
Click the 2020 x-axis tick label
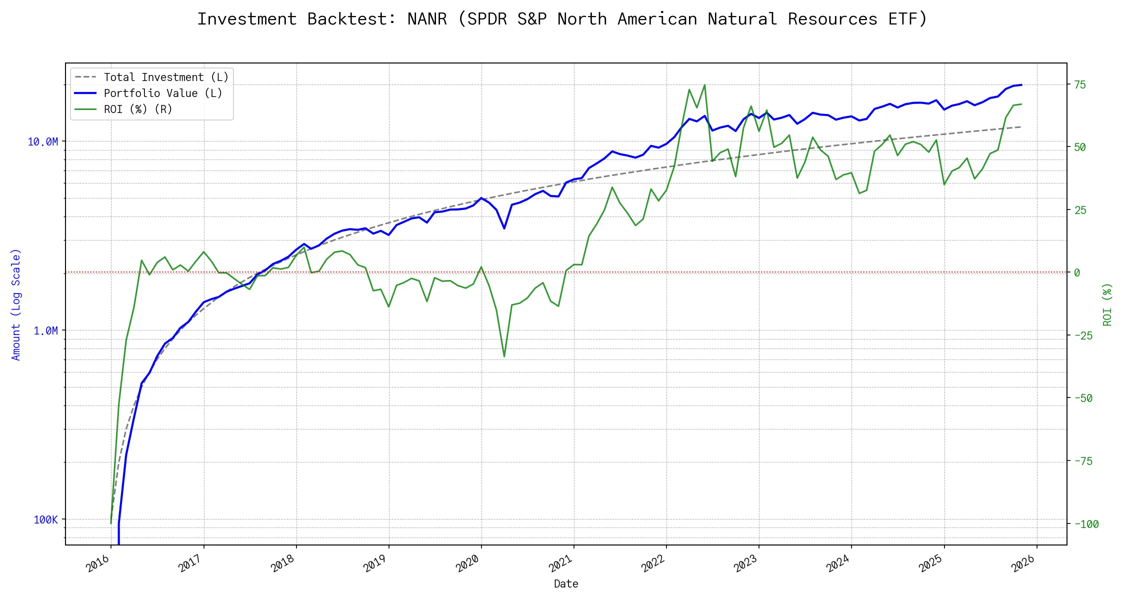tap(468, 564)
